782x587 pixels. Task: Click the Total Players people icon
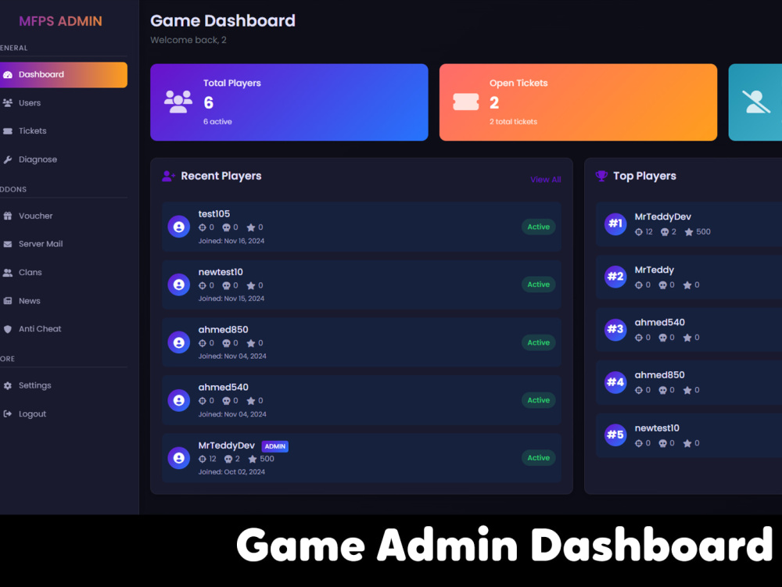(x=178, y=102)
